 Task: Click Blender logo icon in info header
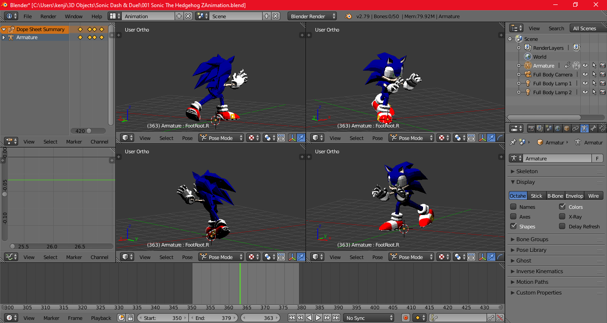(349, 16)
